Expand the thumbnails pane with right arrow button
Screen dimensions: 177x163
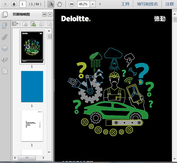coord(50,14)
